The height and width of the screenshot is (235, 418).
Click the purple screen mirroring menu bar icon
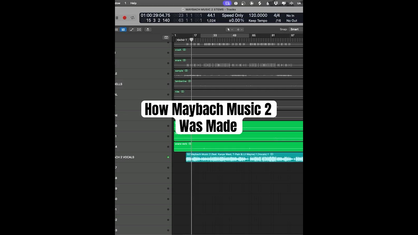click(228, 3)
